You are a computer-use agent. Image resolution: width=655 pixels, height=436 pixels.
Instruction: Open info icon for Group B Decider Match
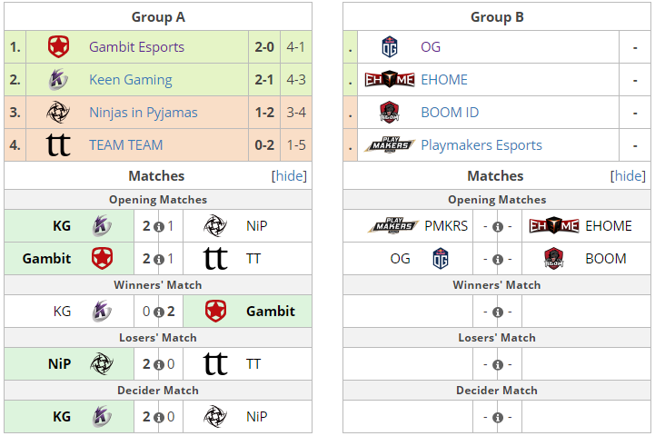498,417
